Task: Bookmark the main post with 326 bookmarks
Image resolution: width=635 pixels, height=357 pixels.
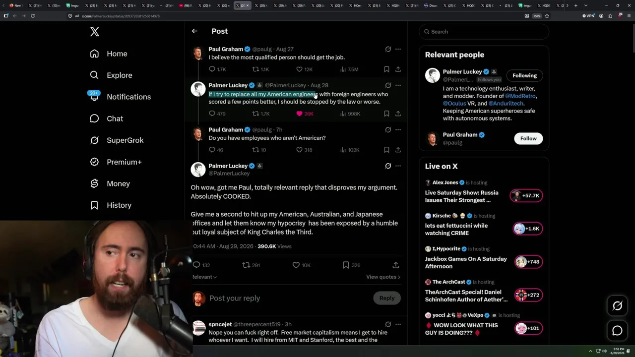Action: coord(352,265)
